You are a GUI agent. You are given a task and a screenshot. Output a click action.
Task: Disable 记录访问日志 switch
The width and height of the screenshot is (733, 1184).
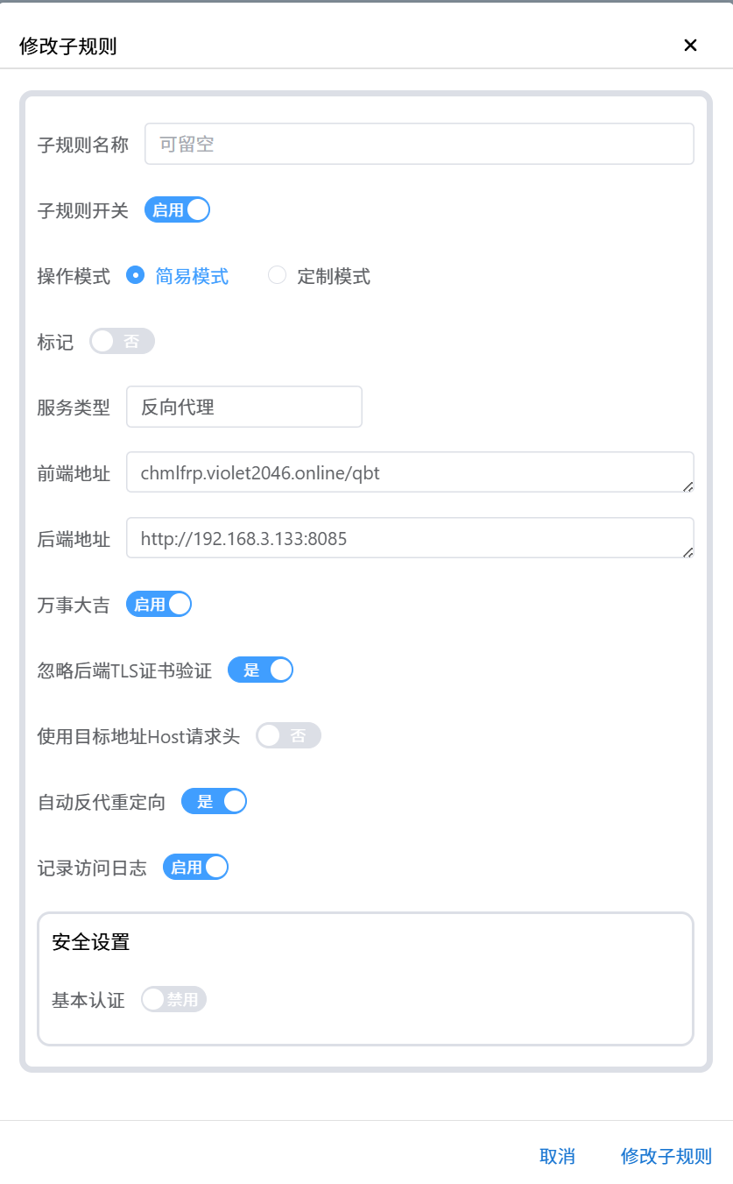(x=195, y=868)
